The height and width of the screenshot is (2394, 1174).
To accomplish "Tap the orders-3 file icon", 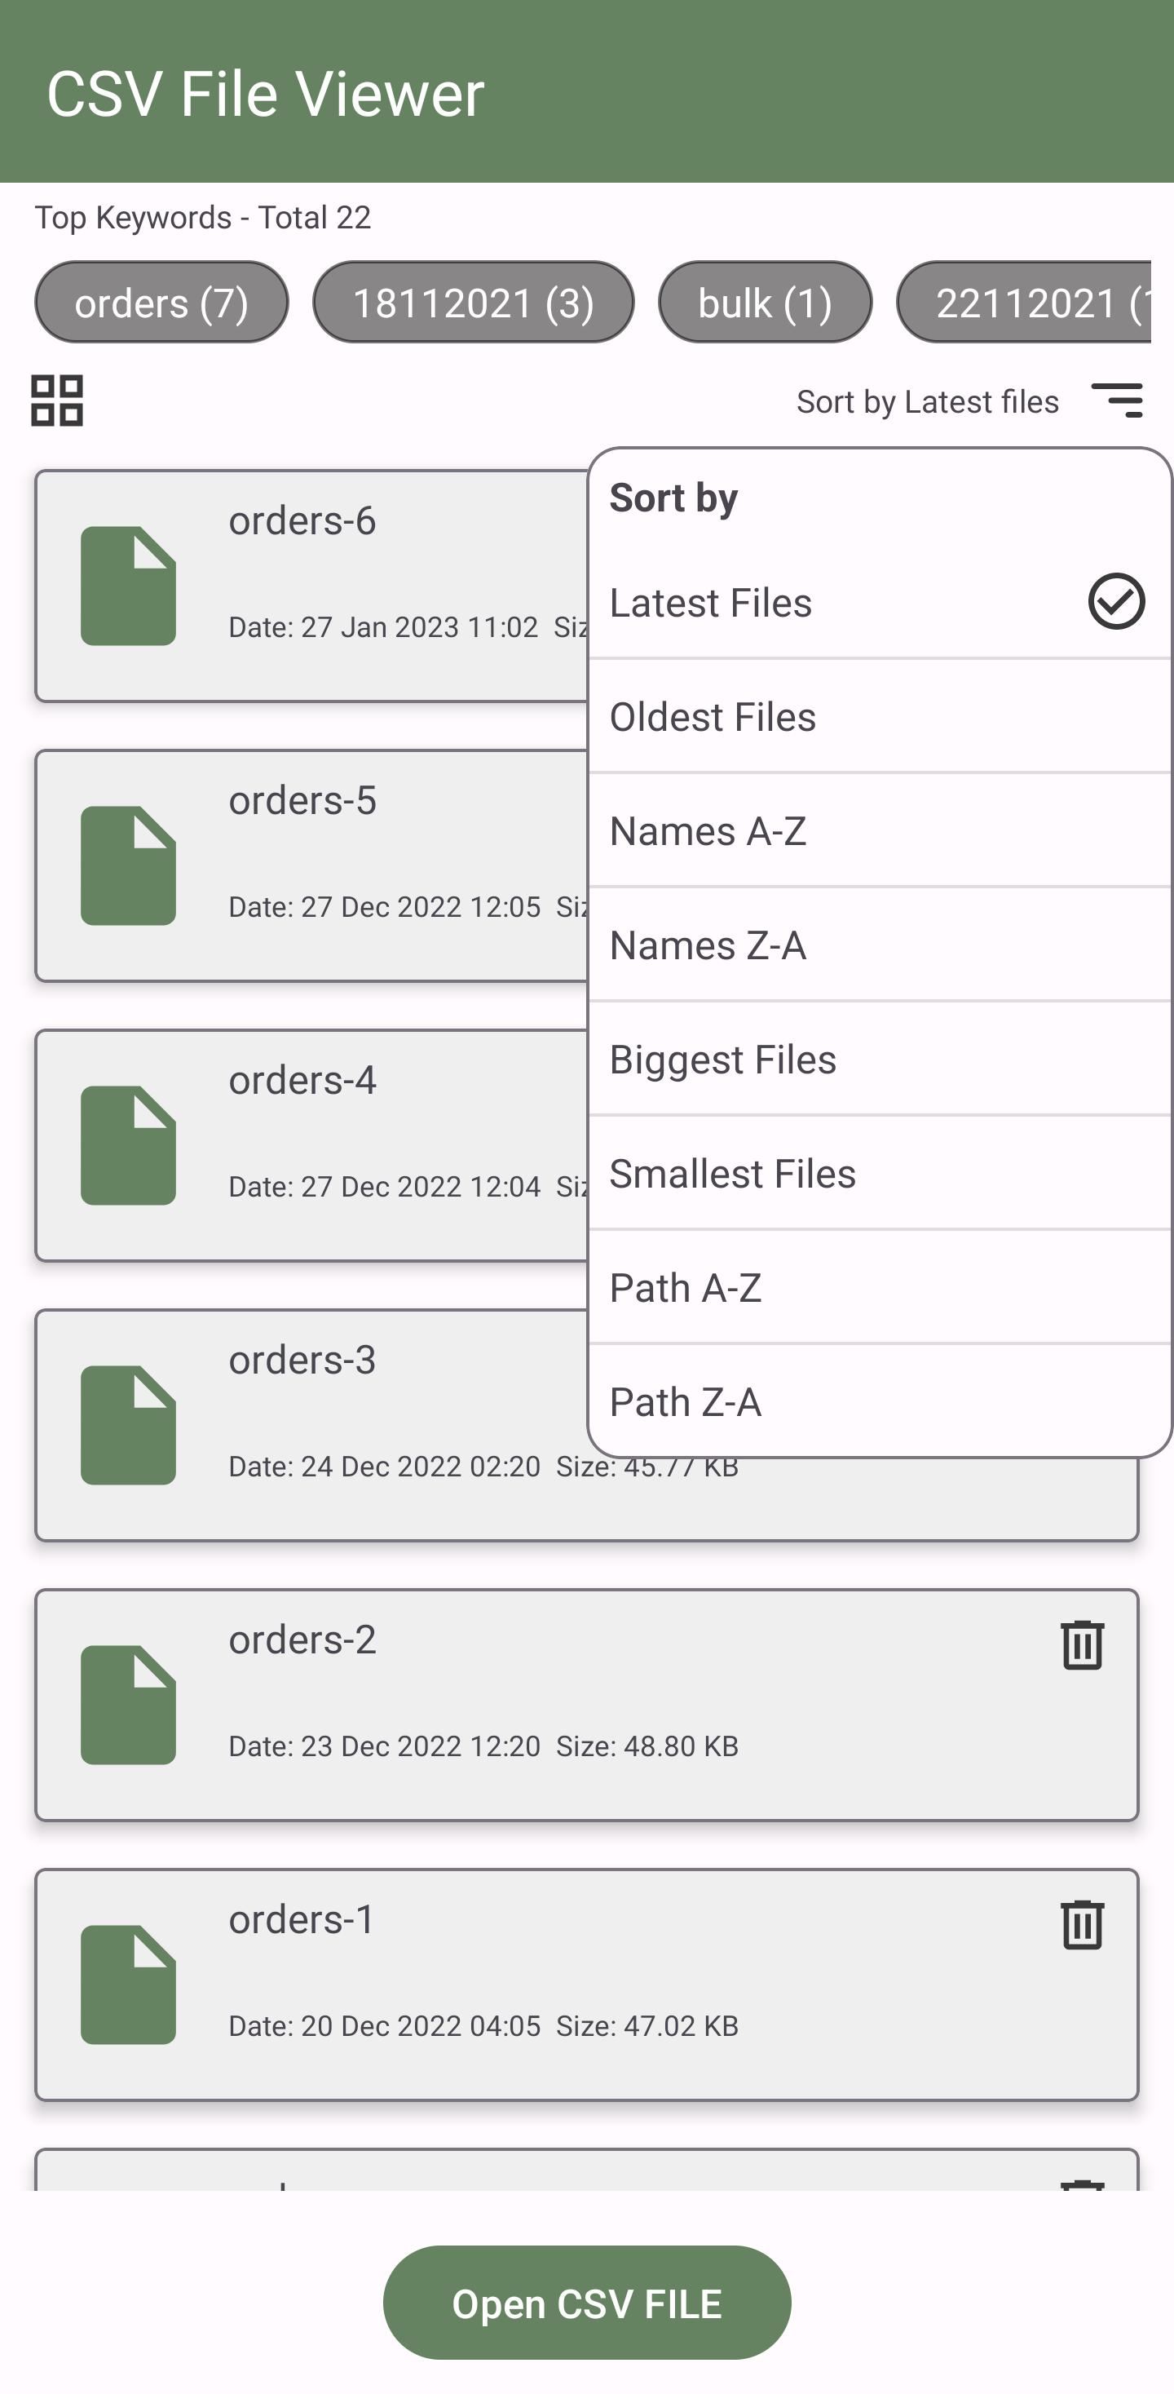I will (128, 1425).
